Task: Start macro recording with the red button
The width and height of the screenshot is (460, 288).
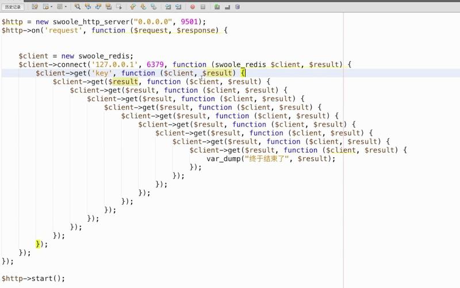Action: [x=192, y=7]
